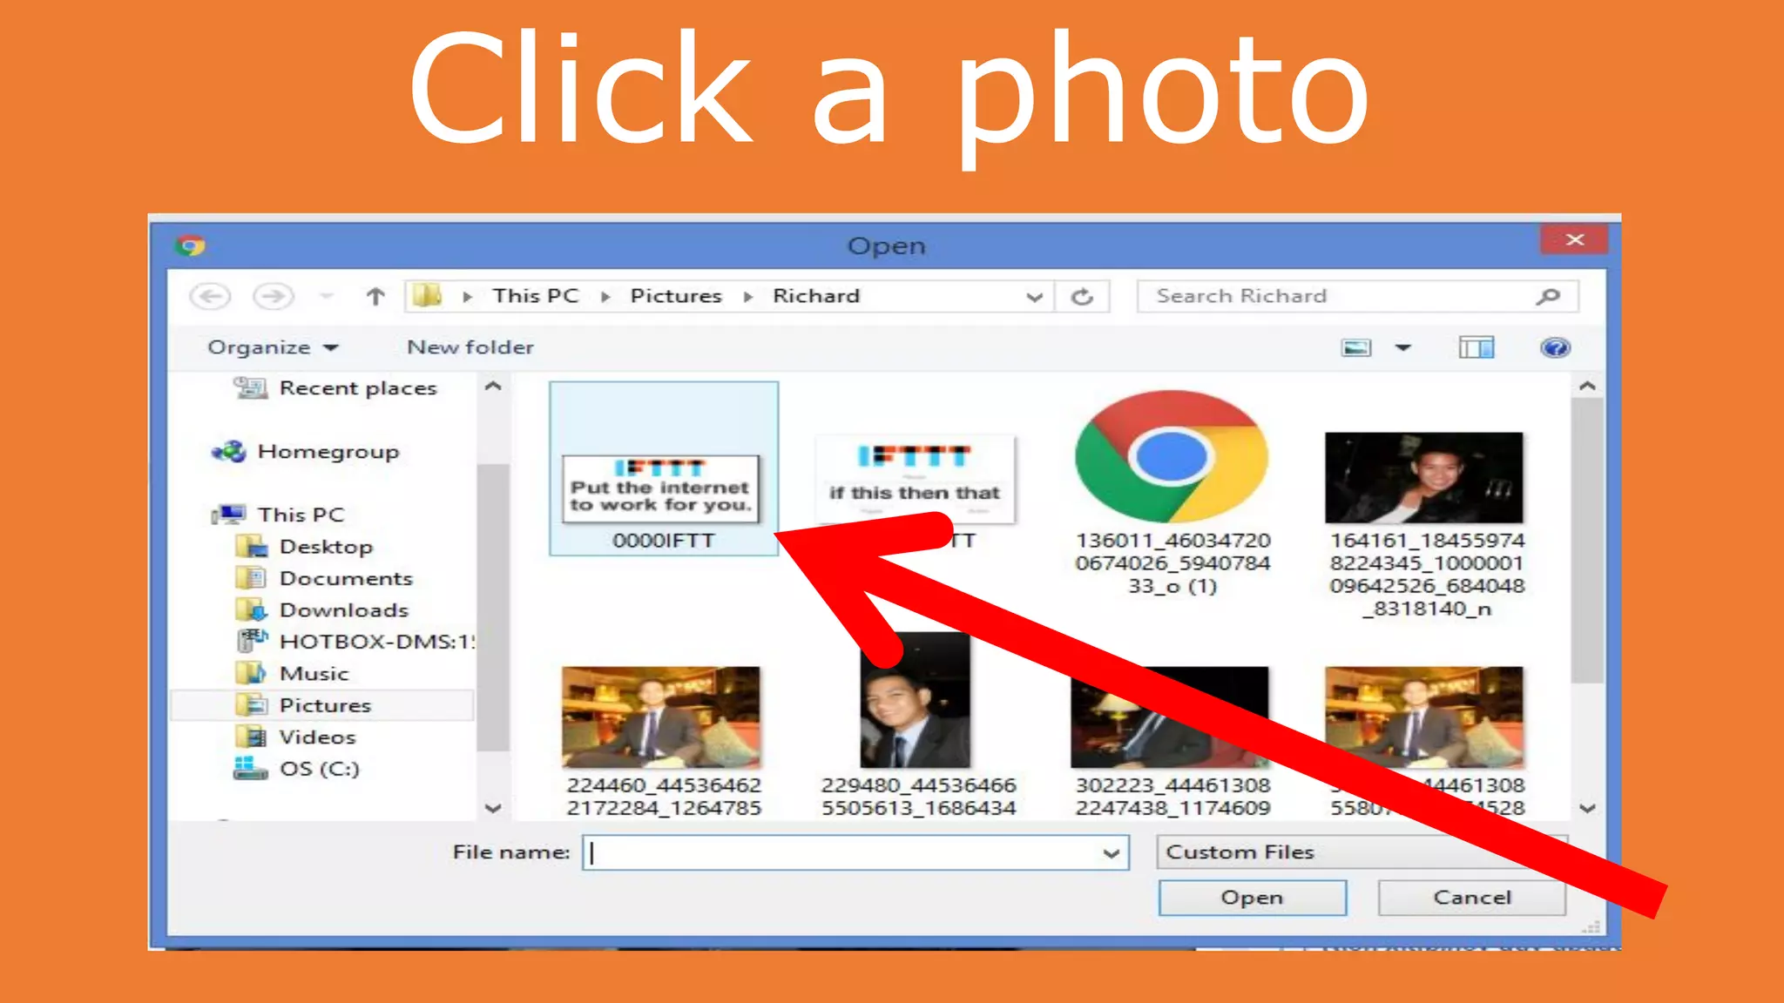
Task: Select Homegroup in navigation pane
Action: [x=328, y=452]
